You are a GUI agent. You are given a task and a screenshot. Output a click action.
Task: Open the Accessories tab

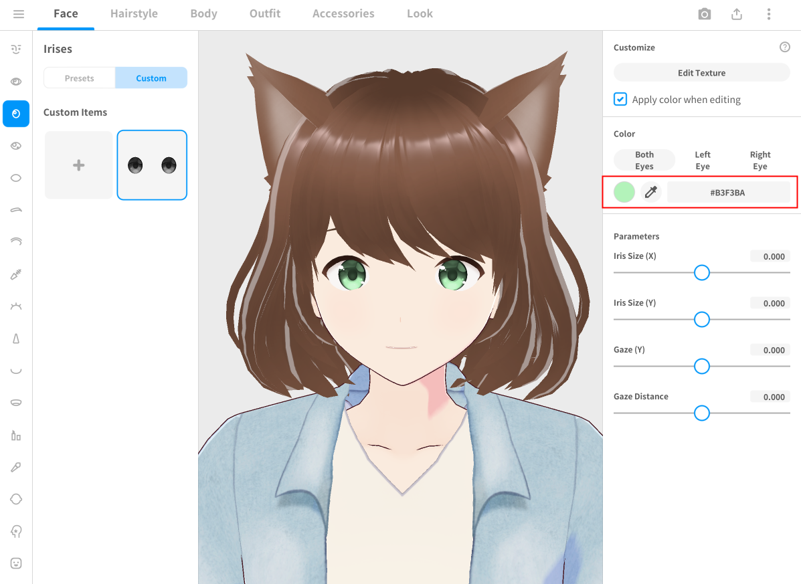pyautogui.click(x=343, y=14)
